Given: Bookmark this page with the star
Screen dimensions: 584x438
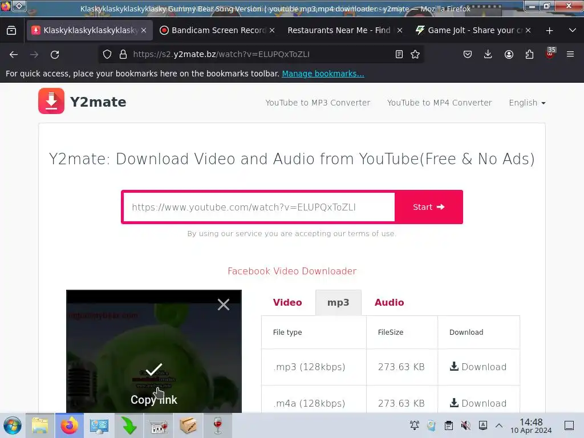Looking at the screenshot, I should click(415, 54).
